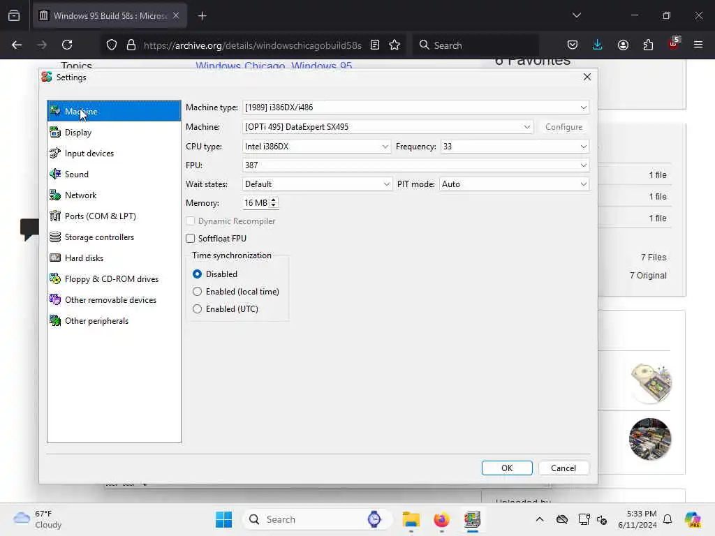Screen dimensions: 715x536
Task: Open the Other peripherals icon
Action: pos(55,321)
